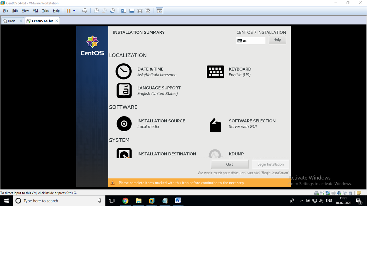Viewport: 367px width, 266px height.
Task: Expand the pause button dropdown arrow
Action: pyautogui.click(x=75, y=11)
